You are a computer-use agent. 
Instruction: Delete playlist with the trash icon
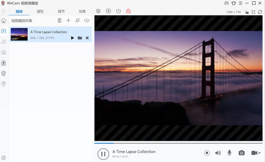point(60,20)
